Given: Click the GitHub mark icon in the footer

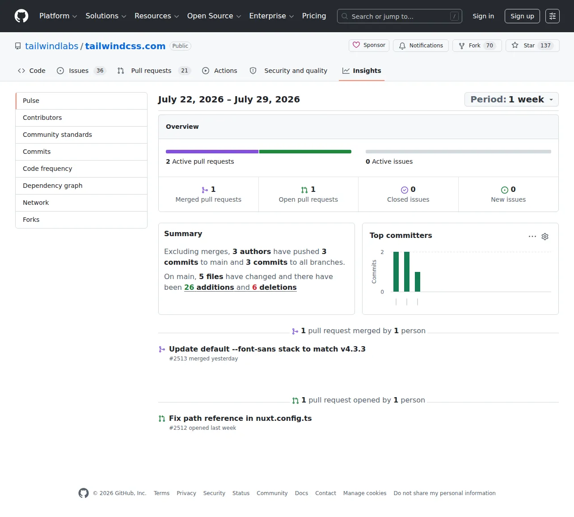Looking at the screenshot, I should click(84, 493).
